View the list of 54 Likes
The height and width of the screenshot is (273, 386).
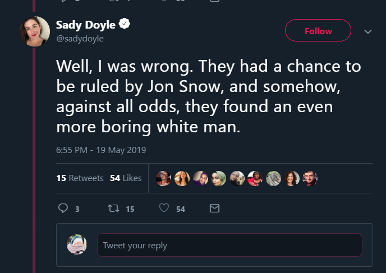click(x=126, y=178)
